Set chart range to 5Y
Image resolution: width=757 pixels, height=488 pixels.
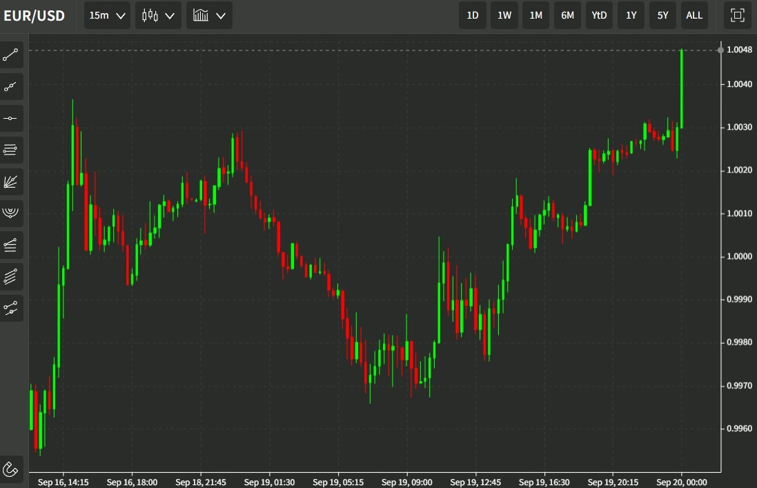(663, 15)
